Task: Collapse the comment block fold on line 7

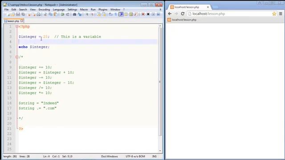Action: (17, 57)
